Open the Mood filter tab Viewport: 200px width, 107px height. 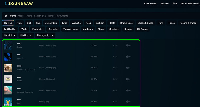21,16
